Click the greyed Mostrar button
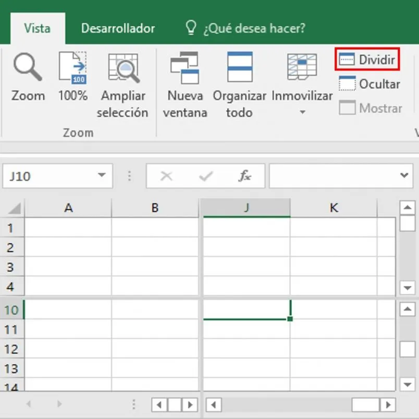Viewport: 419px width, 419px height. (x=371, y=108)
